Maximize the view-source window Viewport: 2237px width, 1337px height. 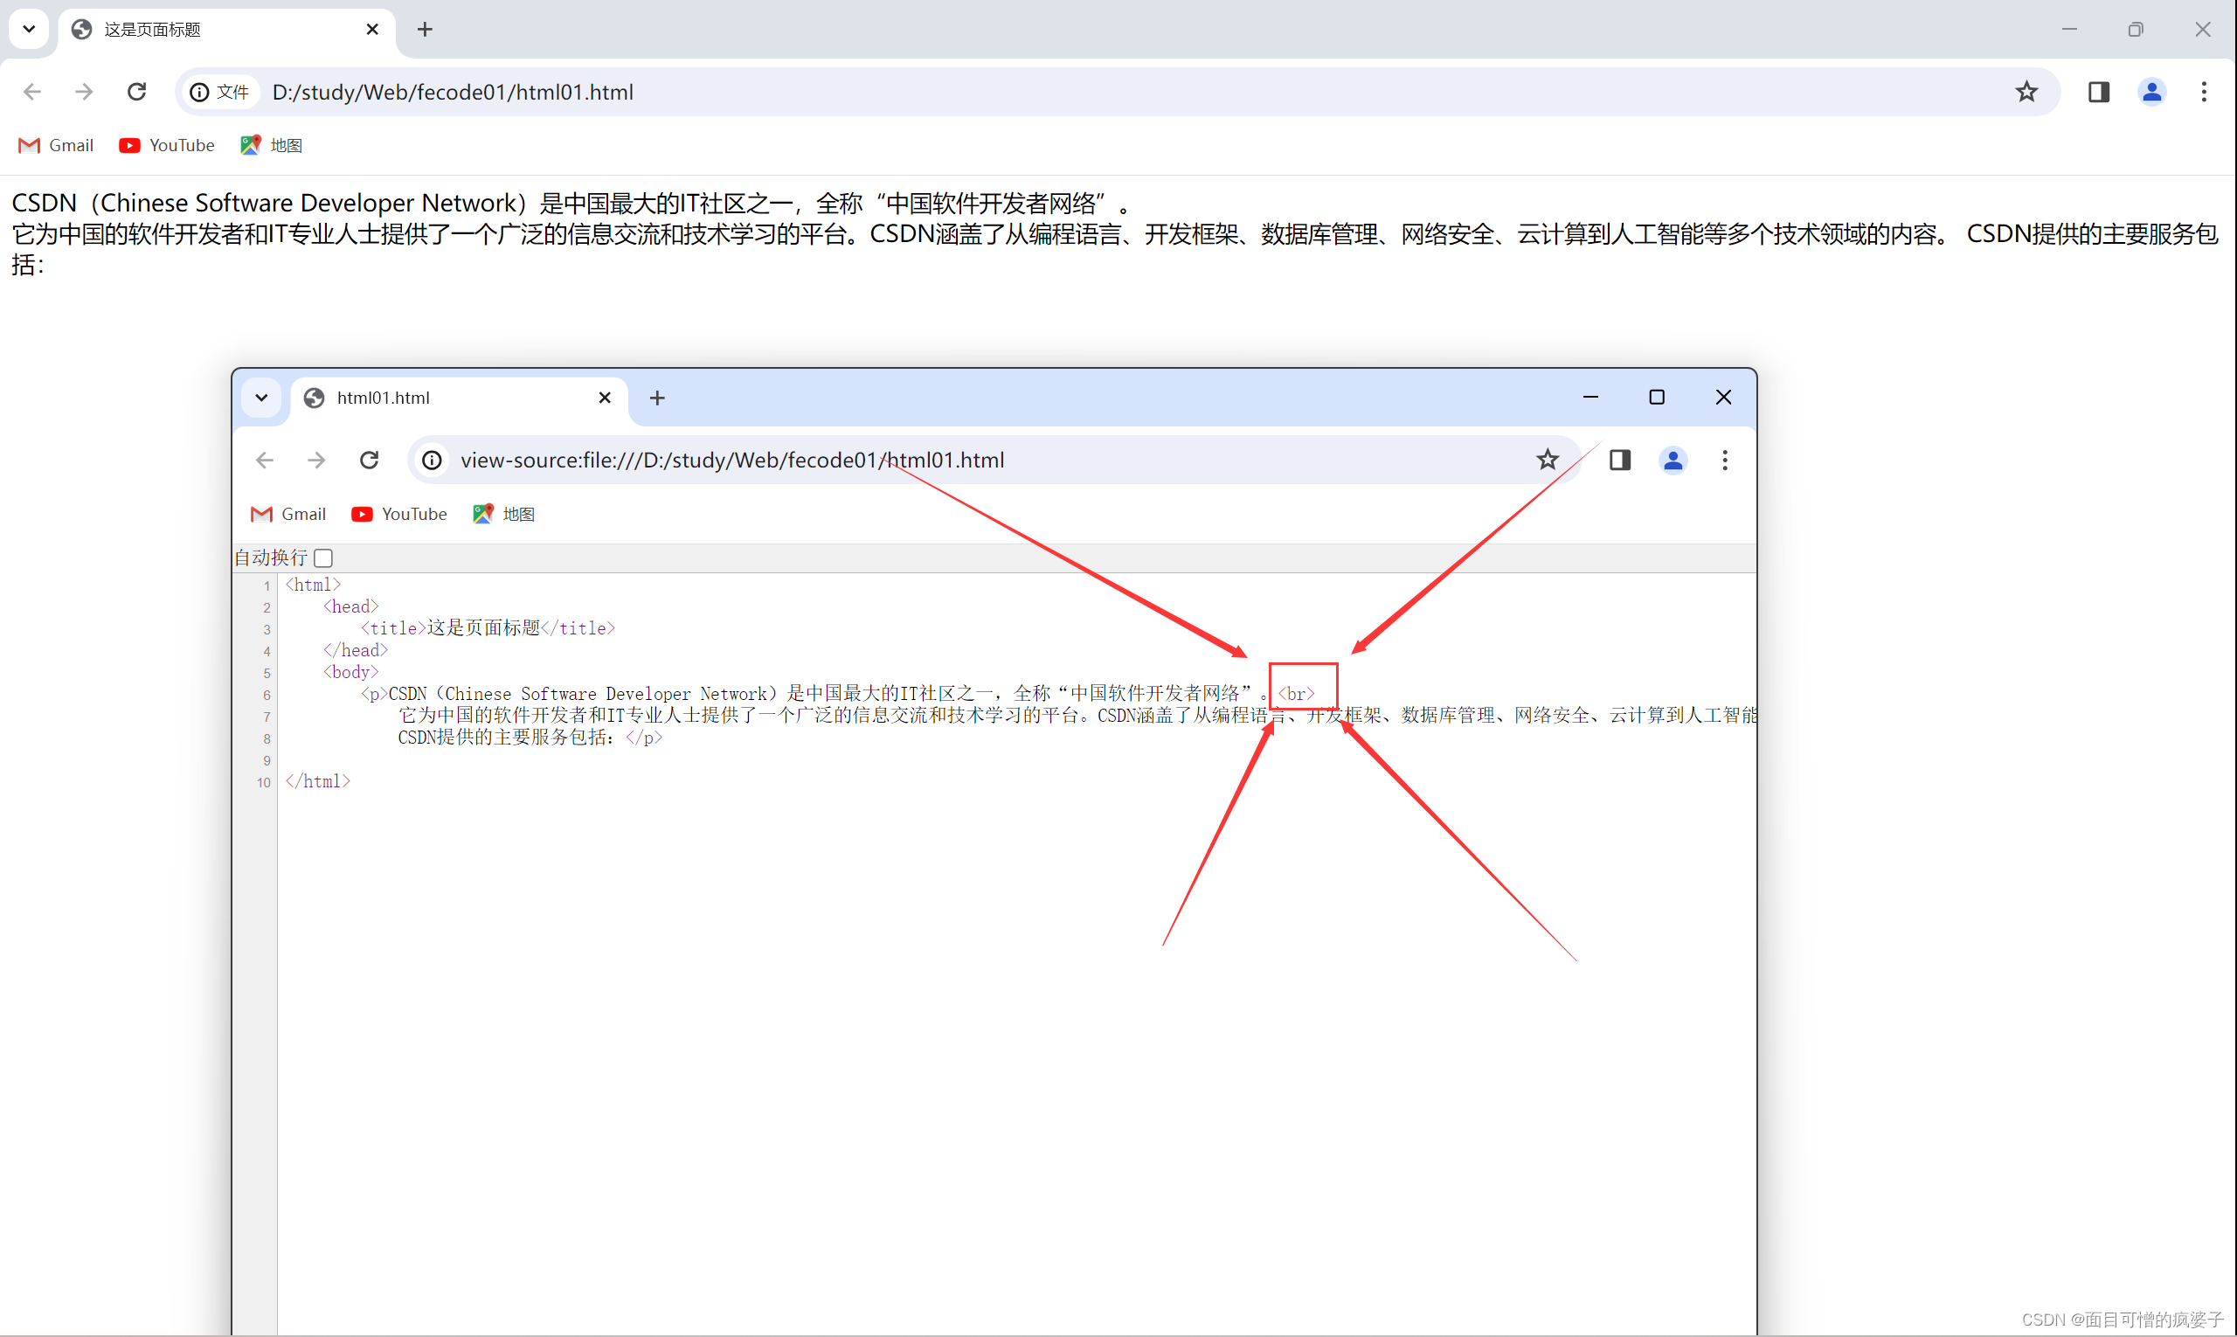point(1657,398)
